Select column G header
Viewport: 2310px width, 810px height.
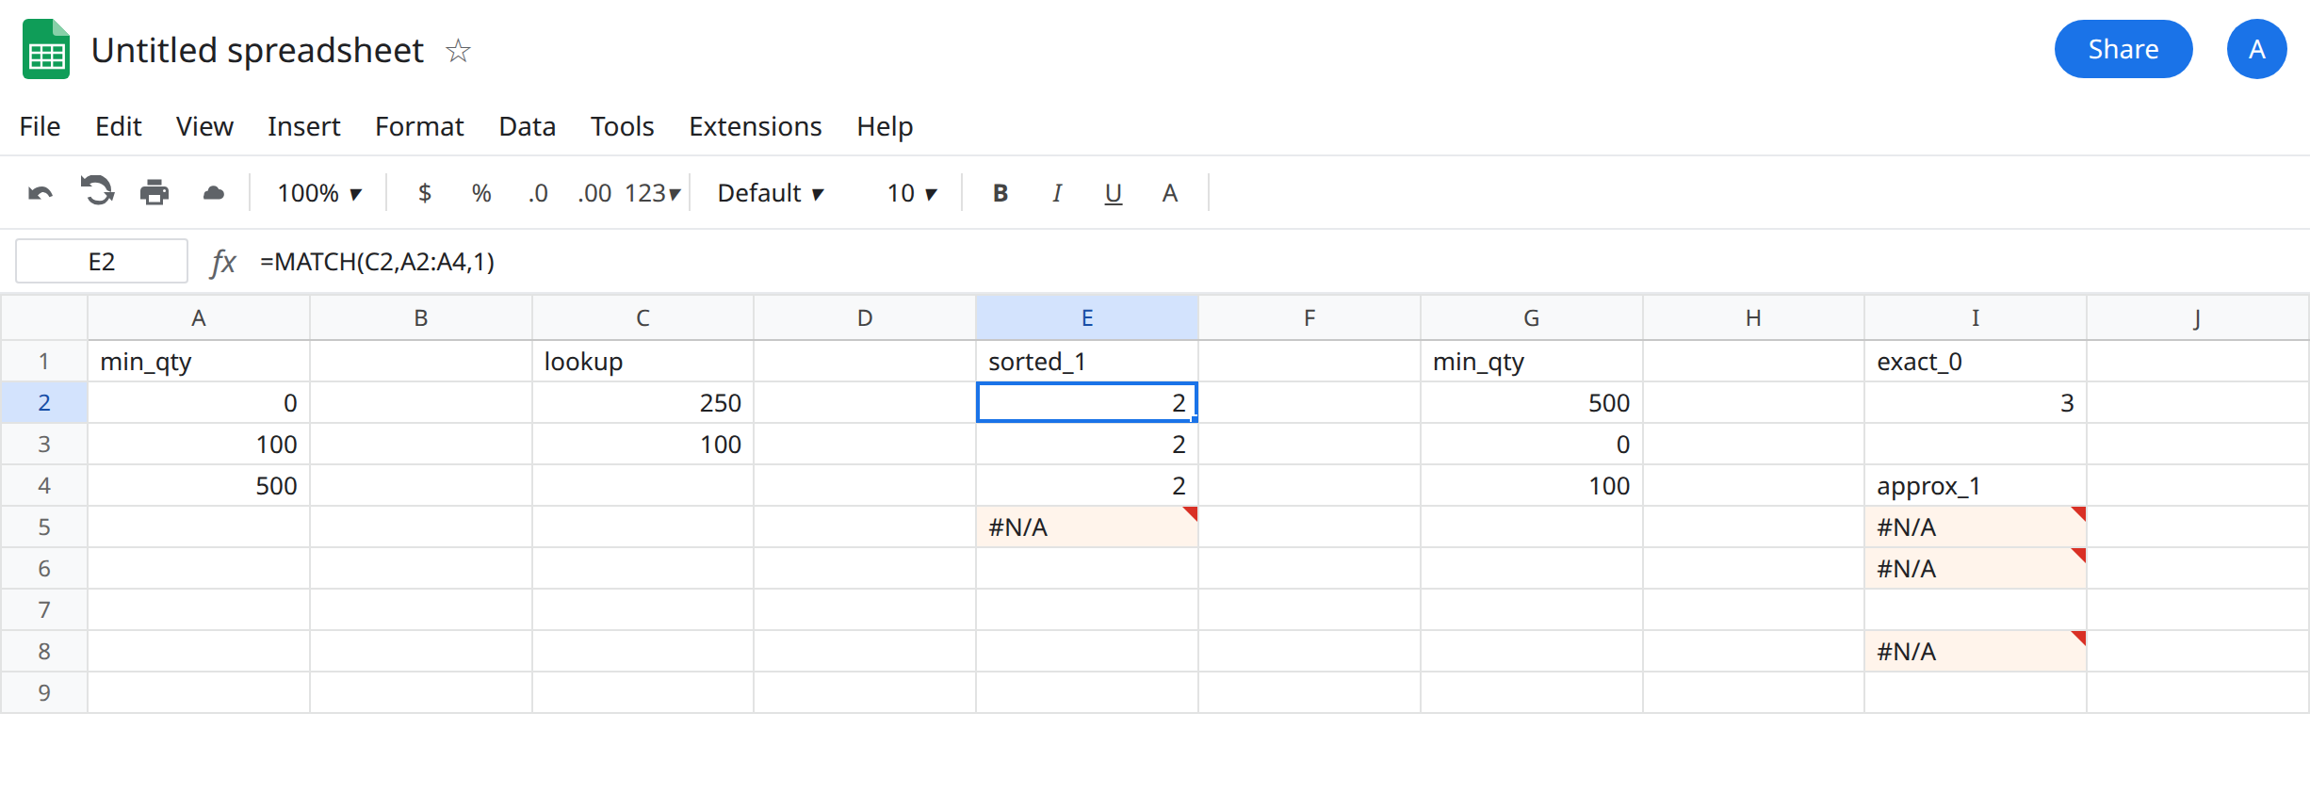pyautogui.click(x=1531, y=317)
